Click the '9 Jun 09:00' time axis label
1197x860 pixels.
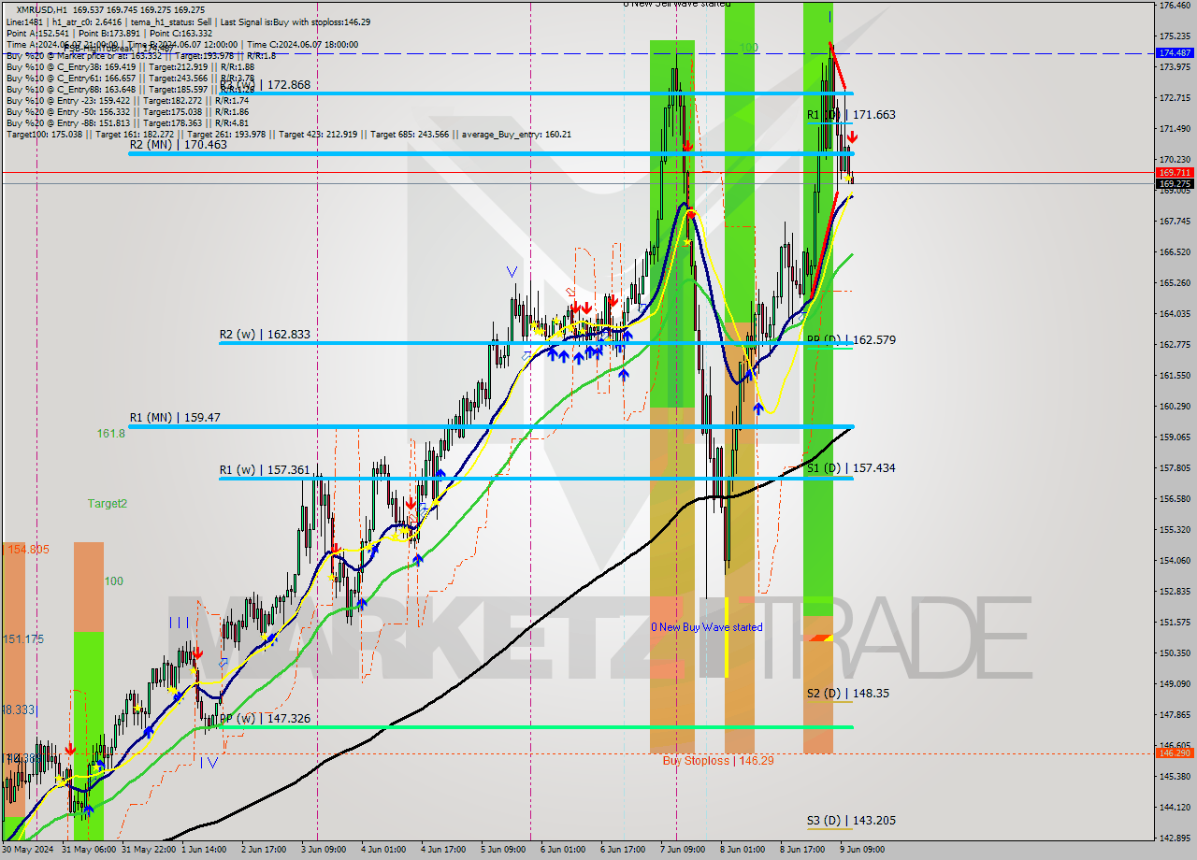862,850
